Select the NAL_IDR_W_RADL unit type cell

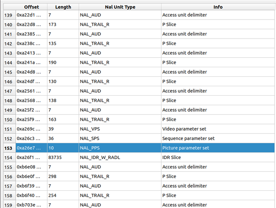click(x=120, y=157)
